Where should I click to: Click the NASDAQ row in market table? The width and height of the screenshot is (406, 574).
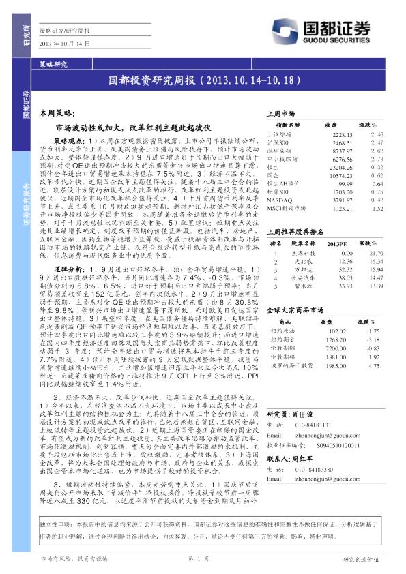325,200
